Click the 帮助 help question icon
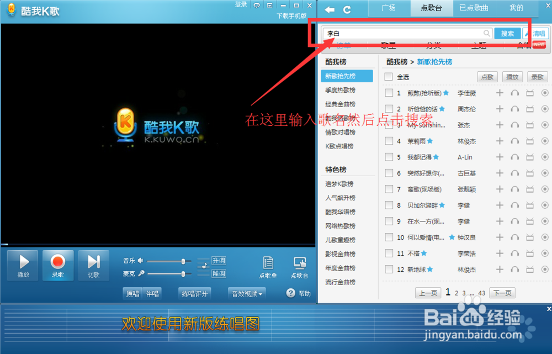This screenshot has width=552, height=354. pyautogui.click(x=291, y=293)
